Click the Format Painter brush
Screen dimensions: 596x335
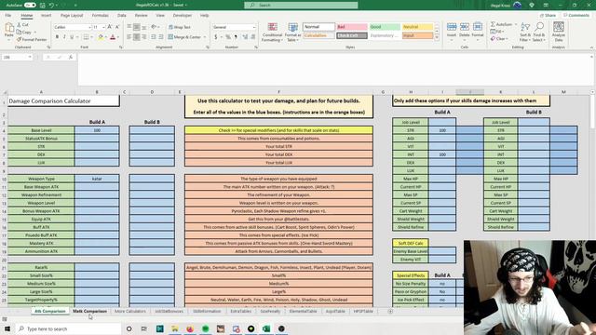pyautogui.click(x=32, y=39)
